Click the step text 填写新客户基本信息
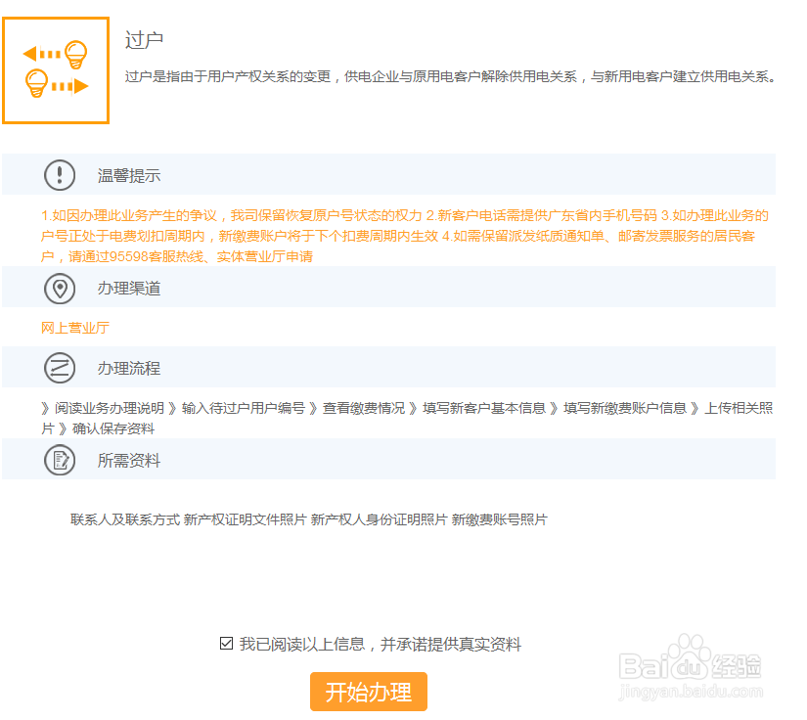The height and width of the screenshot is (720, 807). coord(484,408)
